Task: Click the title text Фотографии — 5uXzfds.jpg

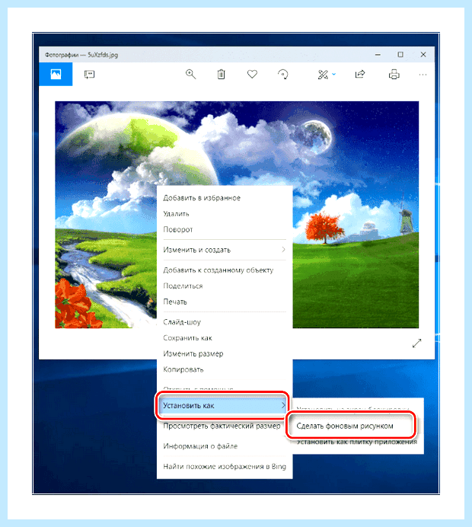Action: [x=81, y=55]
